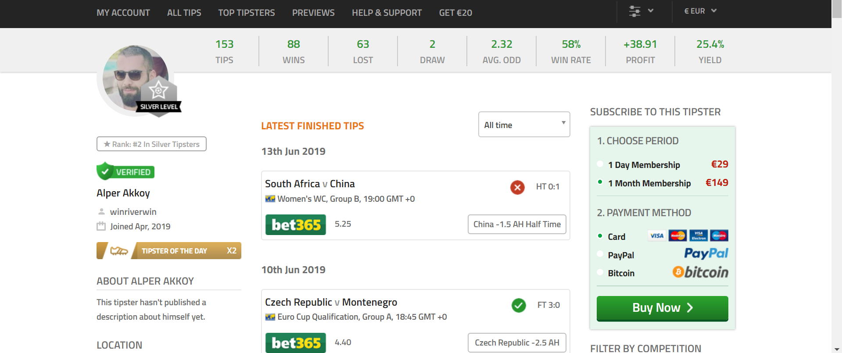Click the page's vertical scrollbar

point(837,175)
